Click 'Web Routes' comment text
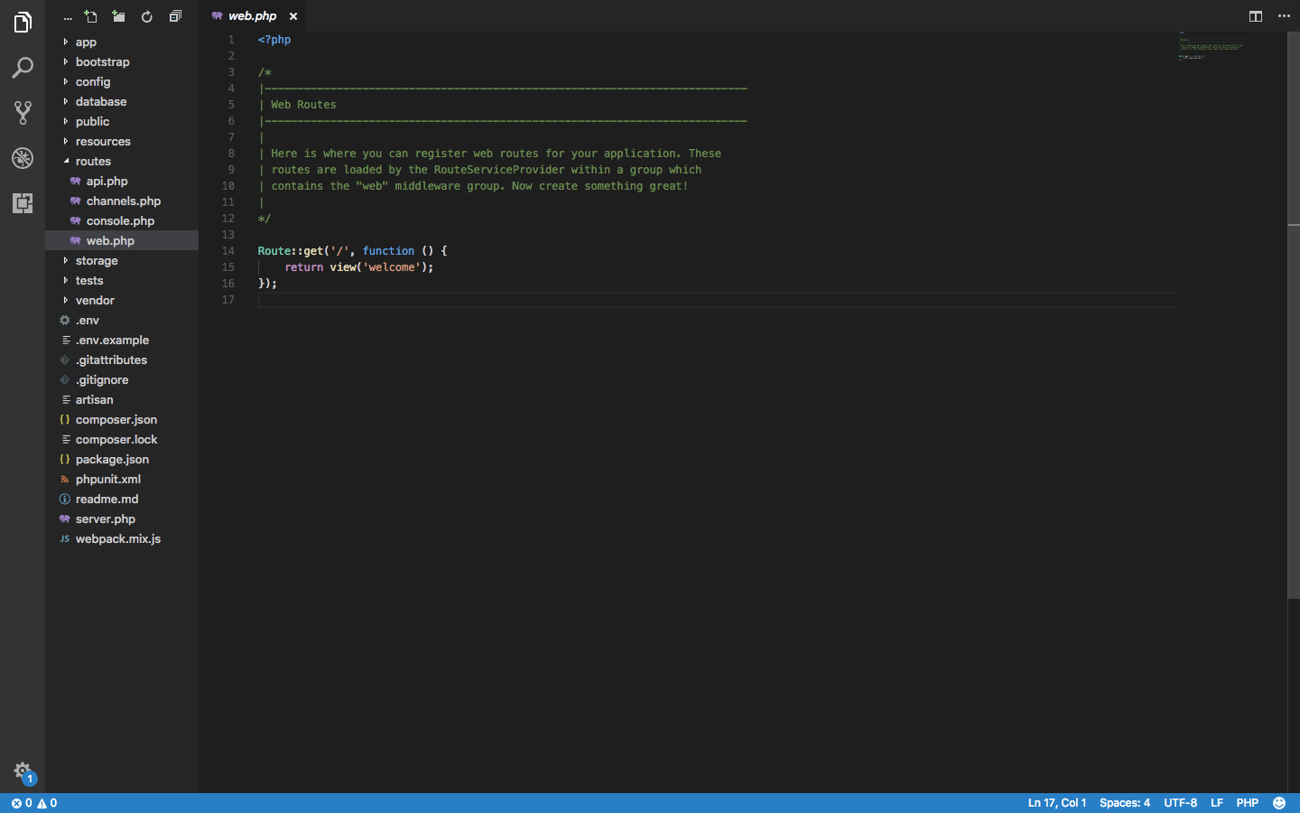 (x=303, y=105)
